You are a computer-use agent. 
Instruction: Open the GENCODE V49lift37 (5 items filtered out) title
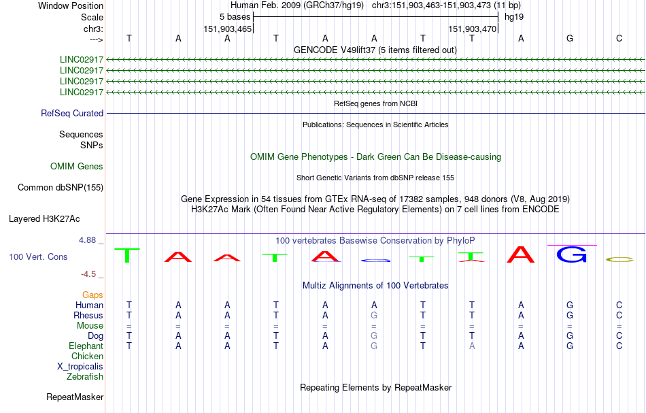pyautogui.click(x=375, y=50)
